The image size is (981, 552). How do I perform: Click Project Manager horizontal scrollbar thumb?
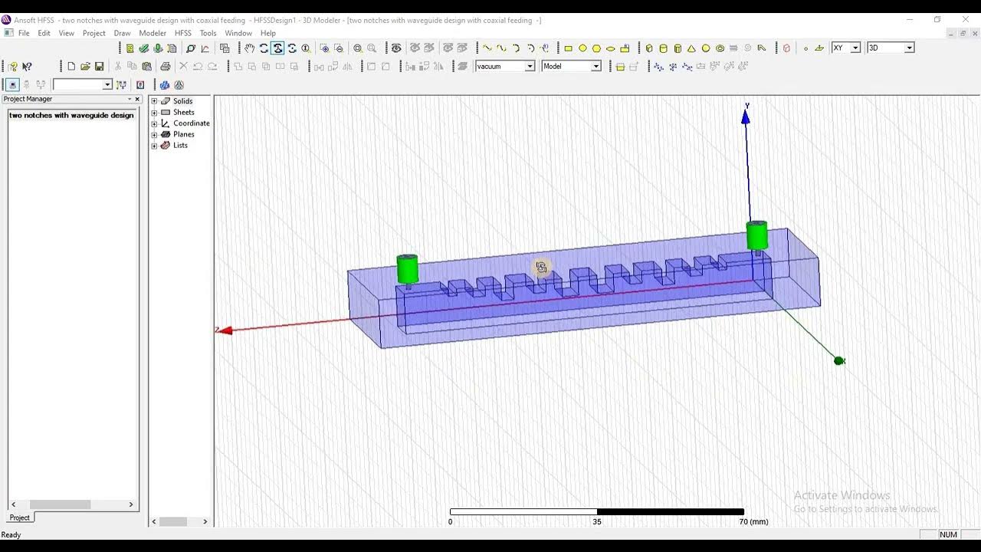[x=60, y=504]
